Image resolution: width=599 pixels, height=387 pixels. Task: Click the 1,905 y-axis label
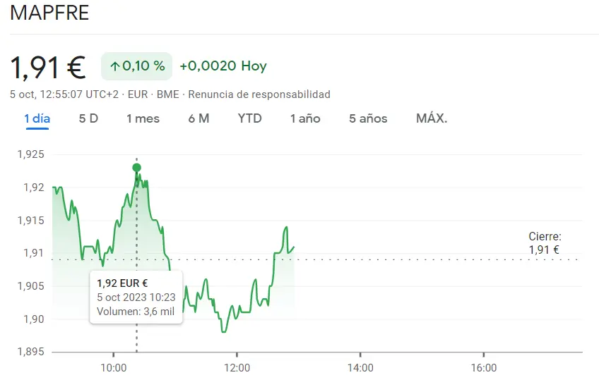click(31, 286)
